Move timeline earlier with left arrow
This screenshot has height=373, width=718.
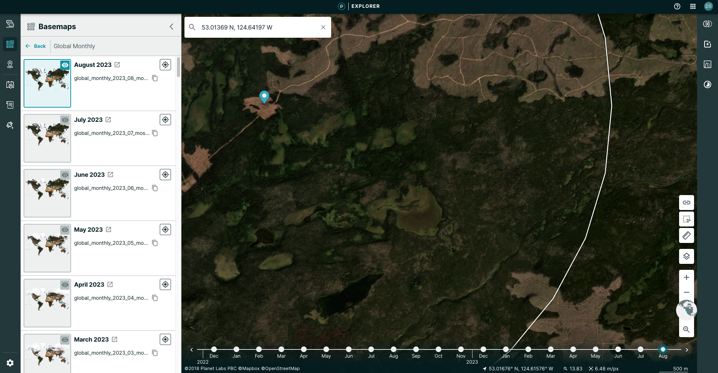click(x=192, y=350)
